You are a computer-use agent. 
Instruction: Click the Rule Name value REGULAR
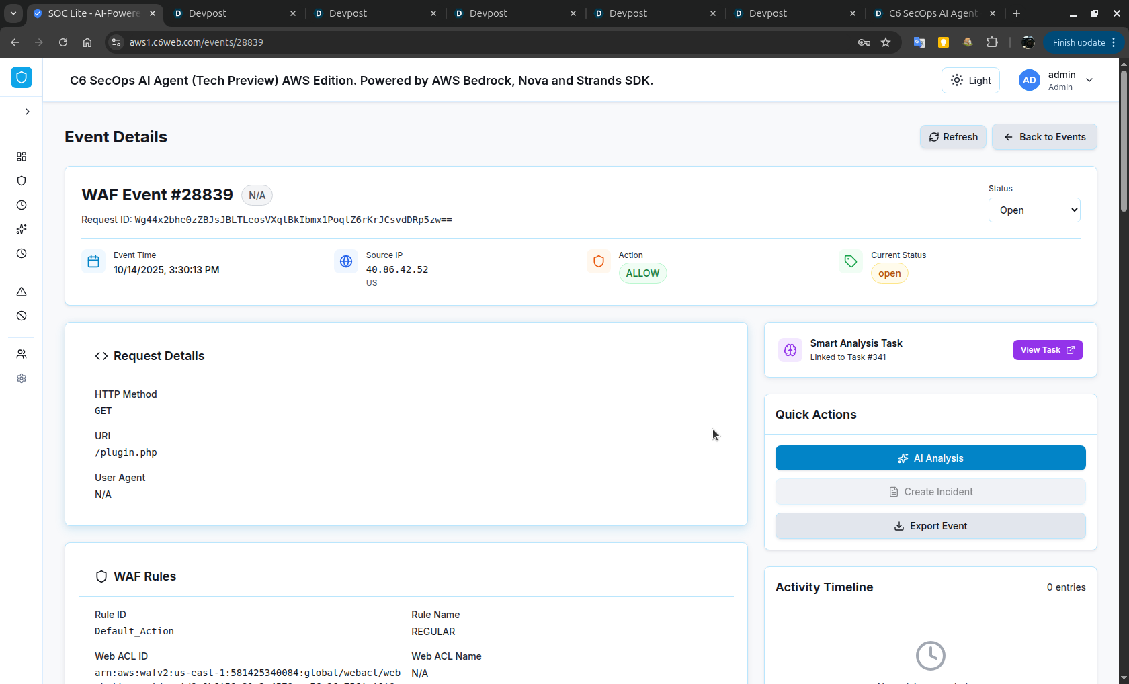433,632
